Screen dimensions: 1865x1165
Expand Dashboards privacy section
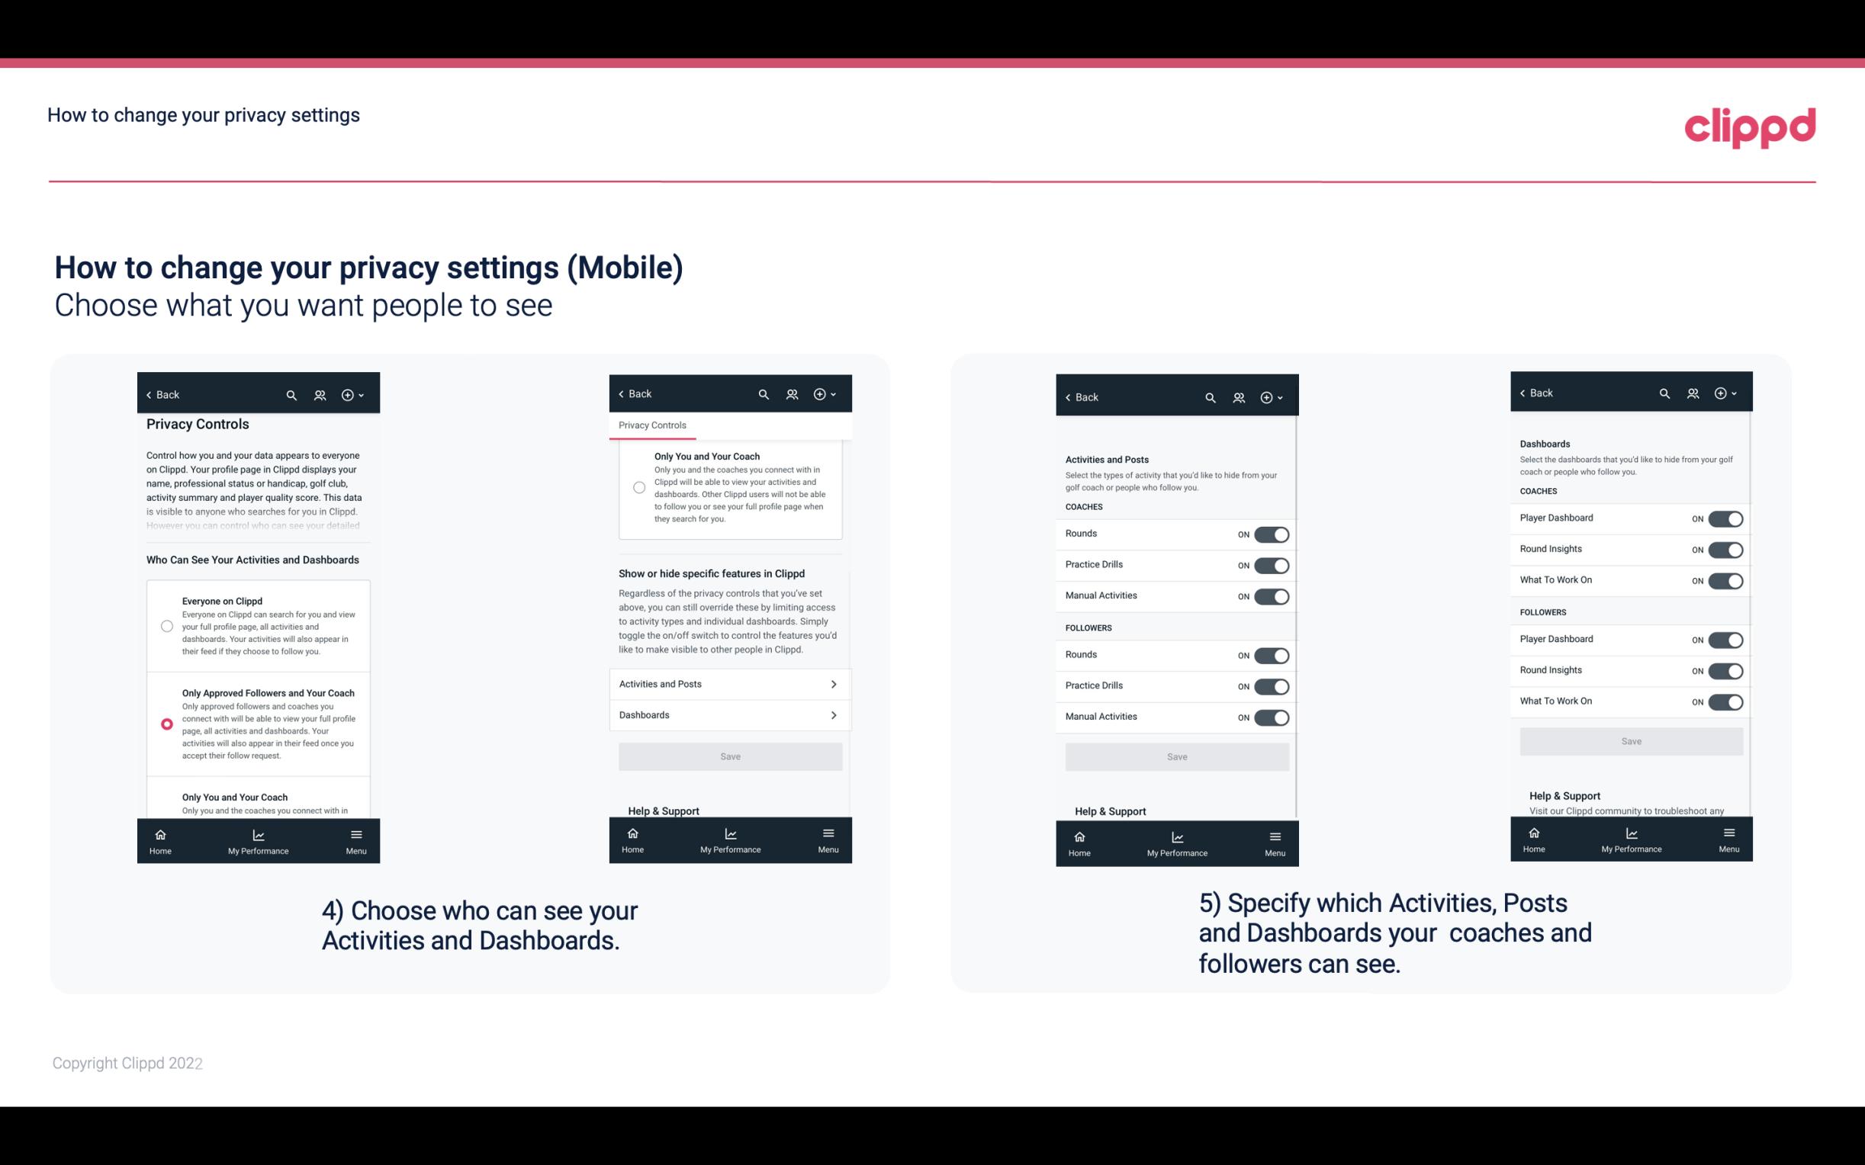[729, 714]
